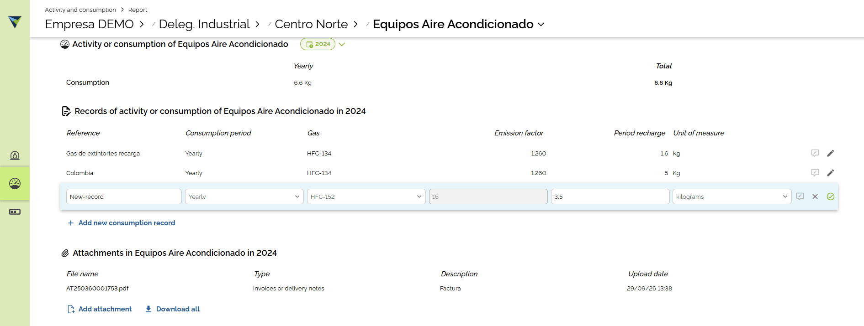Expand chevron after Deleg. Industrial
The height and width of the screenshot is (326, 864).
[x=258, y=24]
